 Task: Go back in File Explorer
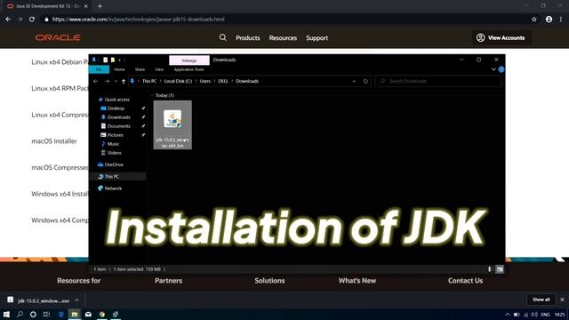coord(96,81)
